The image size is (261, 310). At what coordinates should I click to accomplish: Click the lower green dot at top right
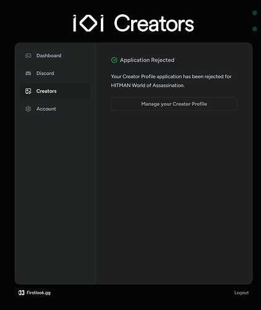tap(255, 29)
